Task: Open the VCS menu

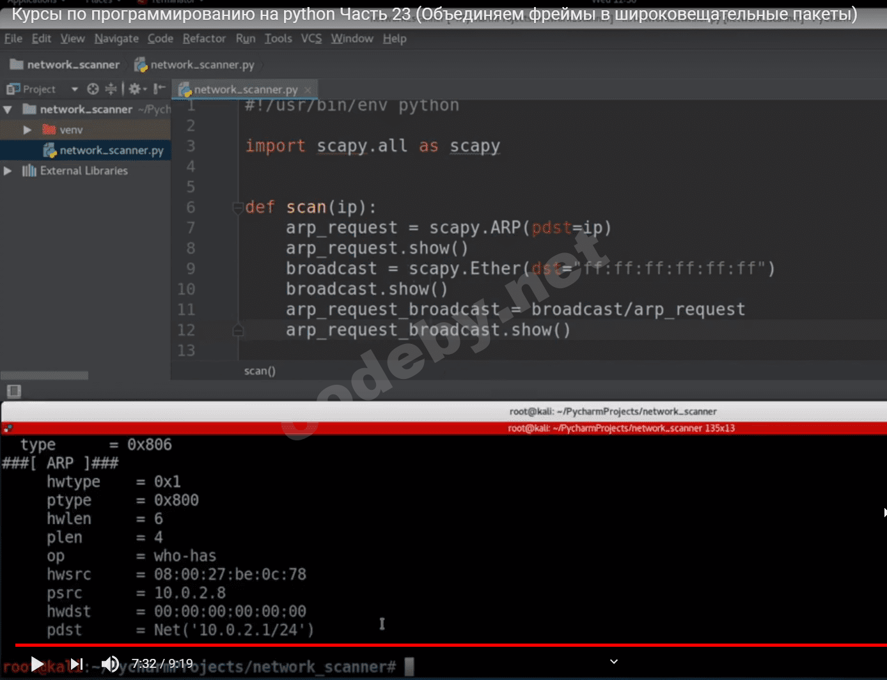Action: 311,38
